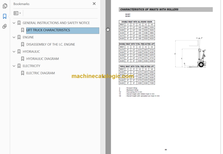Open the bookmark options dropdown menu
Screen dimensions: 223x154
(17, 13)
